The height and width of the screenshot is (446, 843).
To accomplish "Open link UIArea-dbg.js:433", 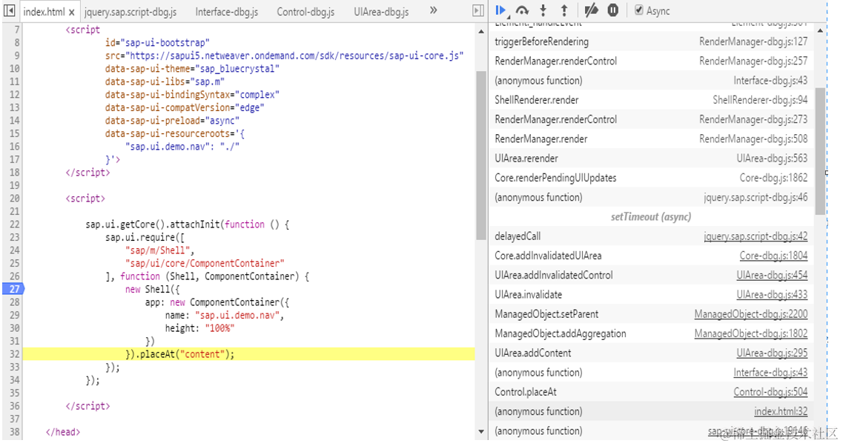I will tap(772, 294).
